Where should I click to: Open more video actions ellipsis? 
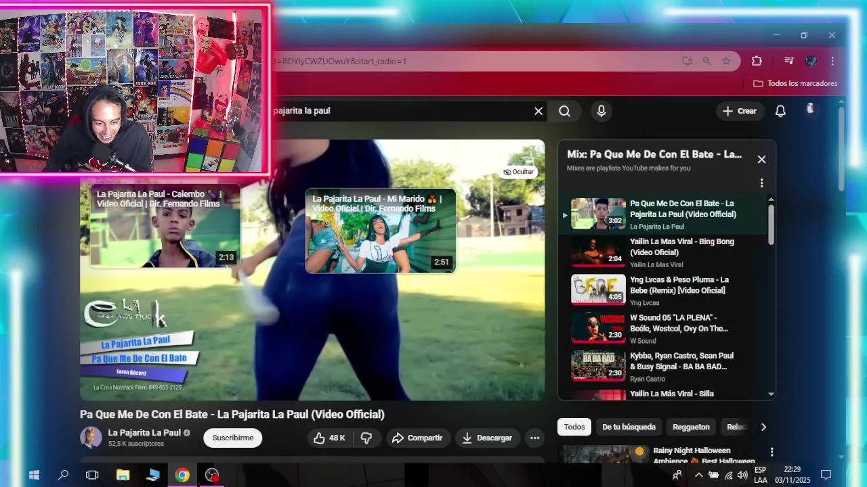click(534, 438)
